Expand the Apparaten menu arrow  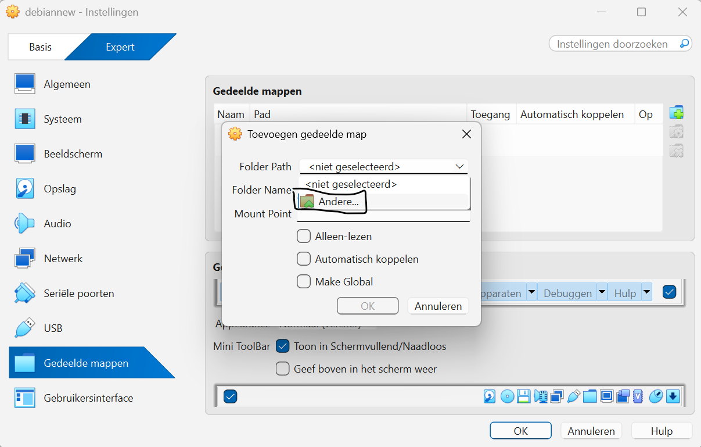click(x=531, y=292)
